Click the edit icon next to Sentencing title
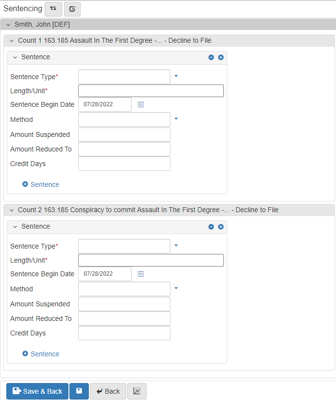 coord(72,9)
